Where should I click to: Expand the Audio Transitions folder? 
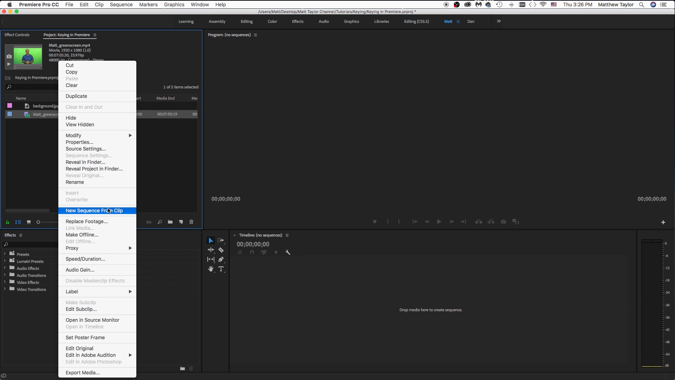click(5, 275)
